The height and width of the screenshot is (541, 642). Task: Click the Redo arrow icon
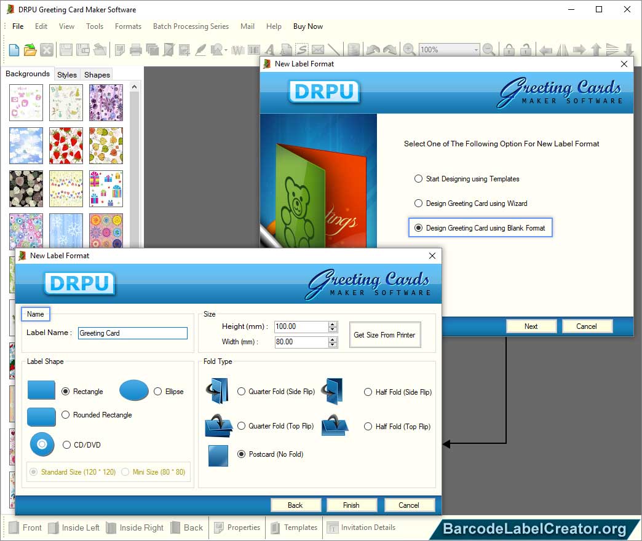390,50
